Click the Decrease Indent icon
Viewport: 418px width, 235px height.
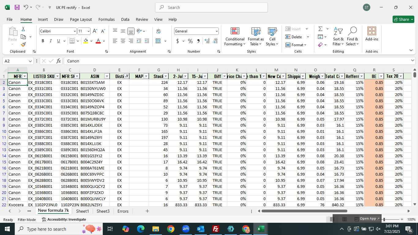click(x=139, y=41)
